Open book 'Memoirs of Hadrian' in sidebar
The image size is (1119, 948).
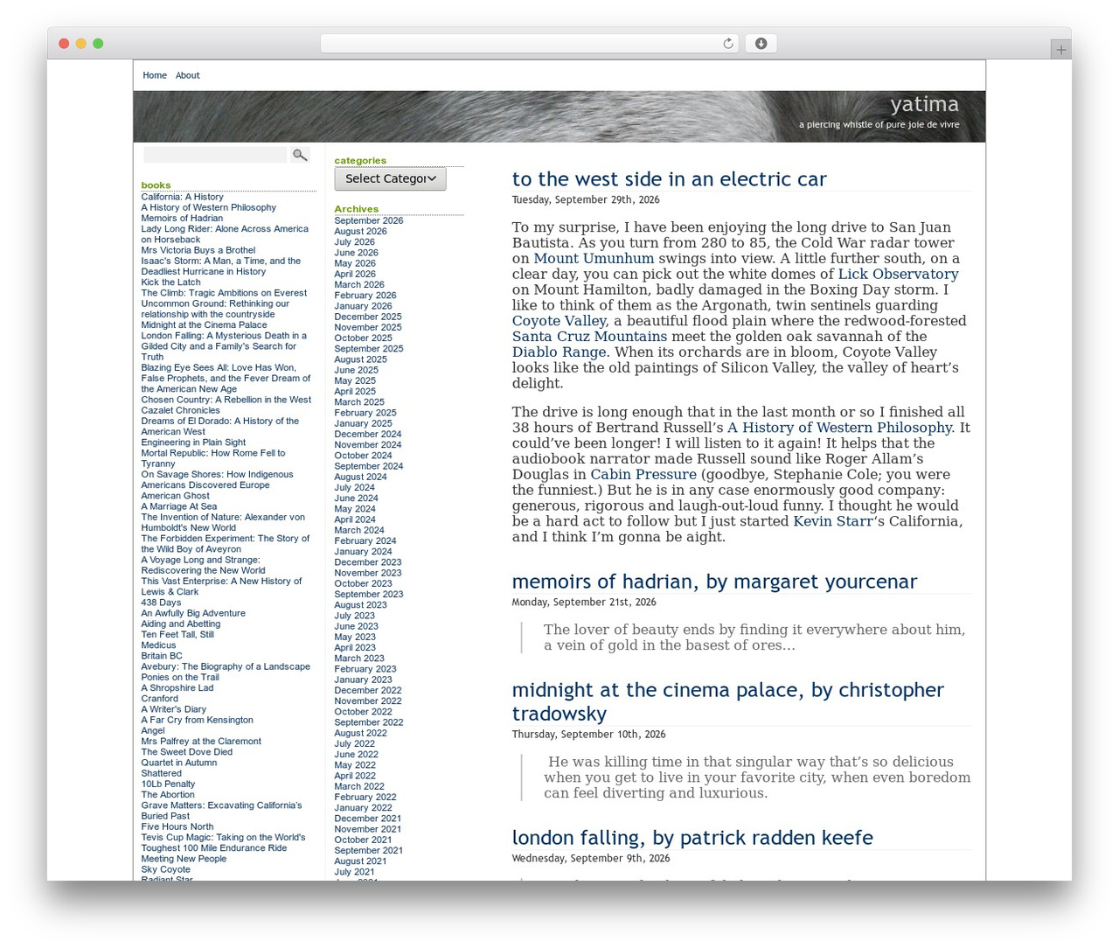(182, 219)
